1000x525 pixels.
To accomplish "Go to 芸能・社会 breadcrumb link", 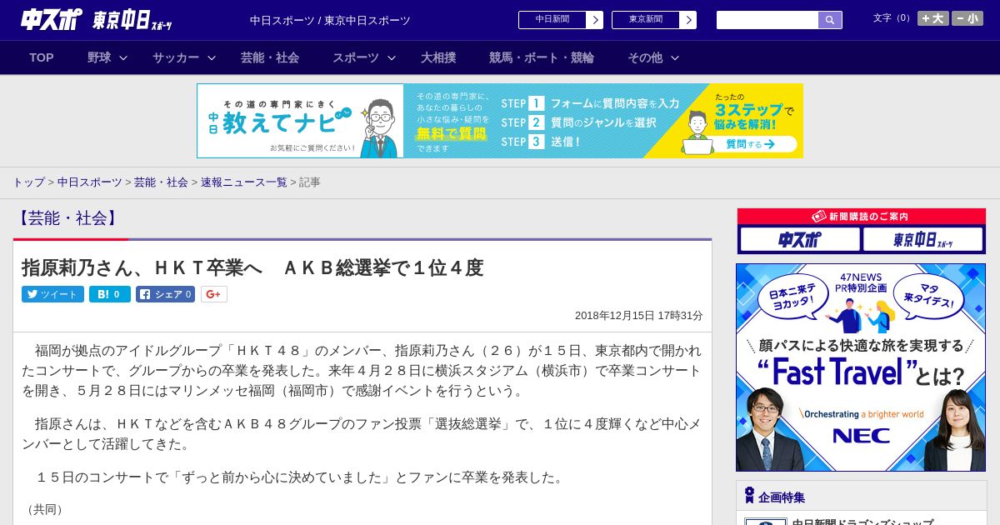I will (x=161, y=182).
